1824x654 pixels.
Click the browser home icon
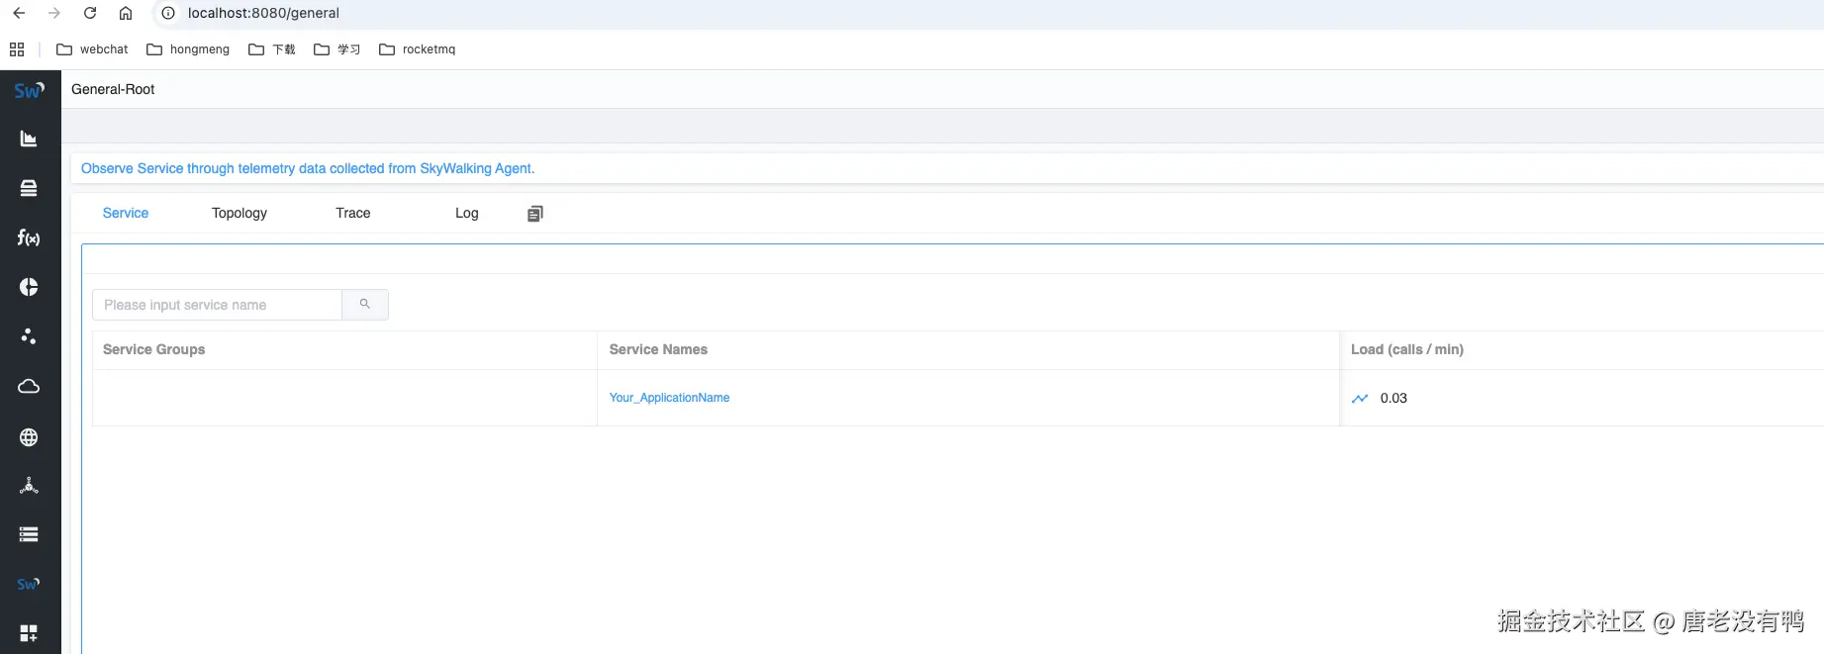[126, 13]
